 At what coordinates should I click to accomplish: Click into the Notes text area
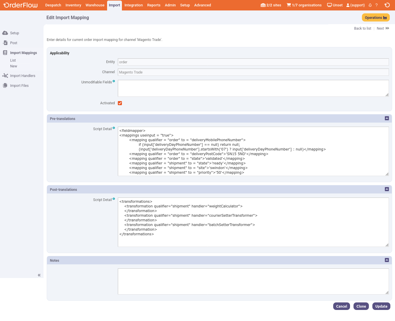pyautogui.click(x=253, y=281)
